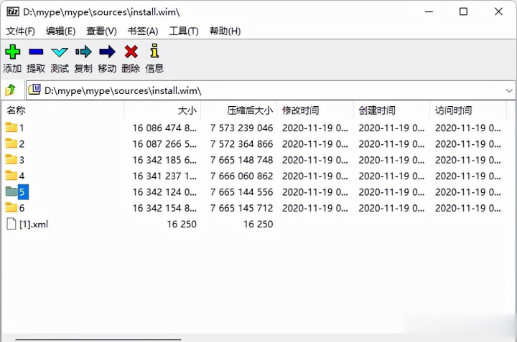This screenshot has height=342, width=517.
Task: Sort by the 访问时间 column header
Action: click(468, 110)
